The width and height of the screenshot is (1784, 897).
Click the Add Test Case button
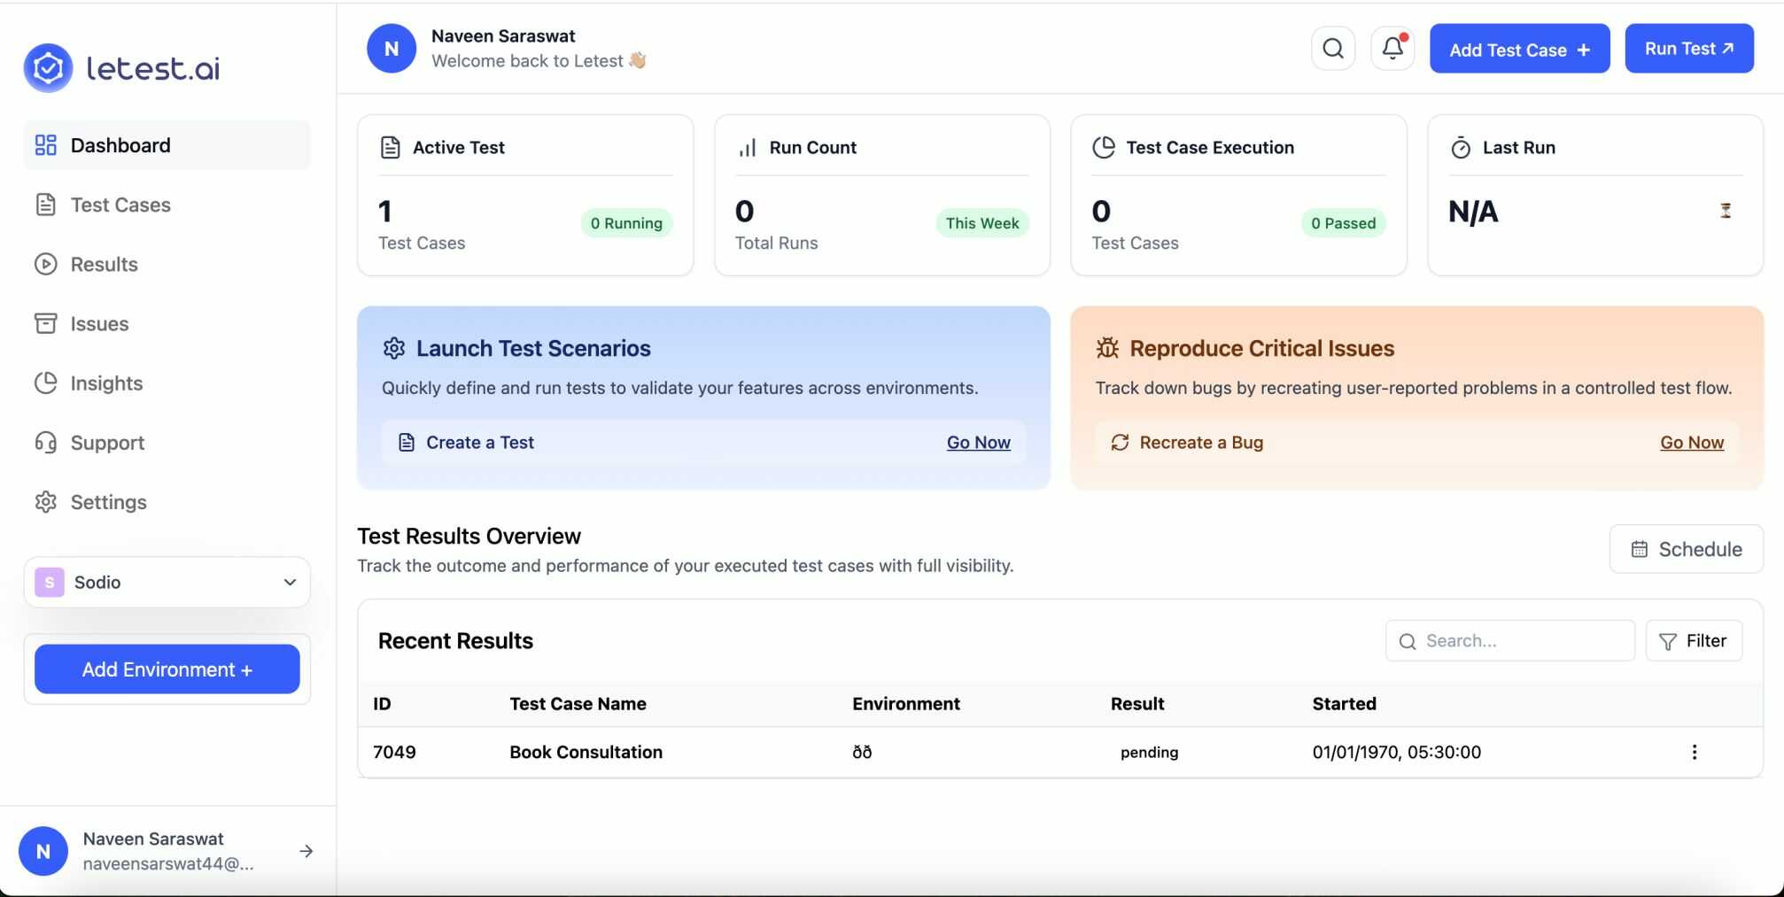tap(1519, 50)
